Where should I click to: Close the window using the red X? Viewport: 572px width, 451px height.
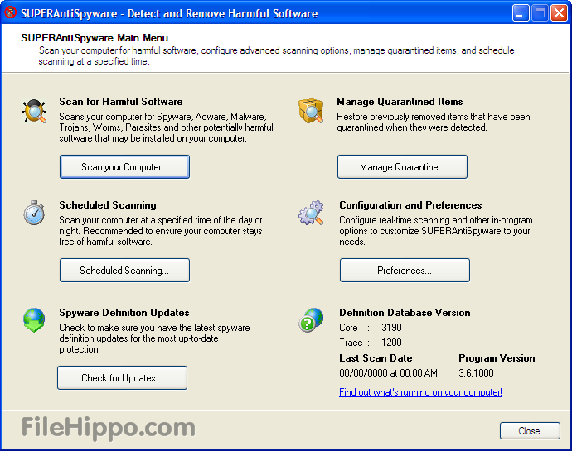559,13
